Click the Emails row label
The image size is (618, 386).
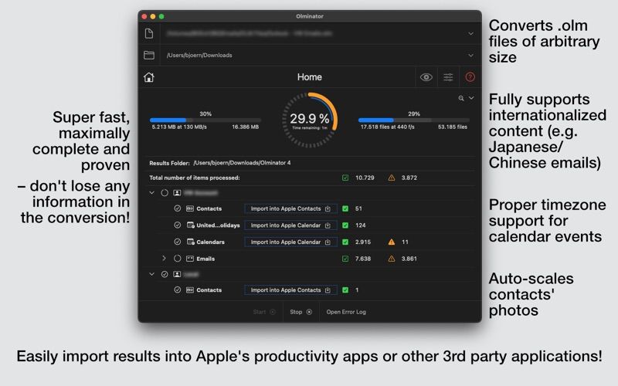tap(205, 259)
